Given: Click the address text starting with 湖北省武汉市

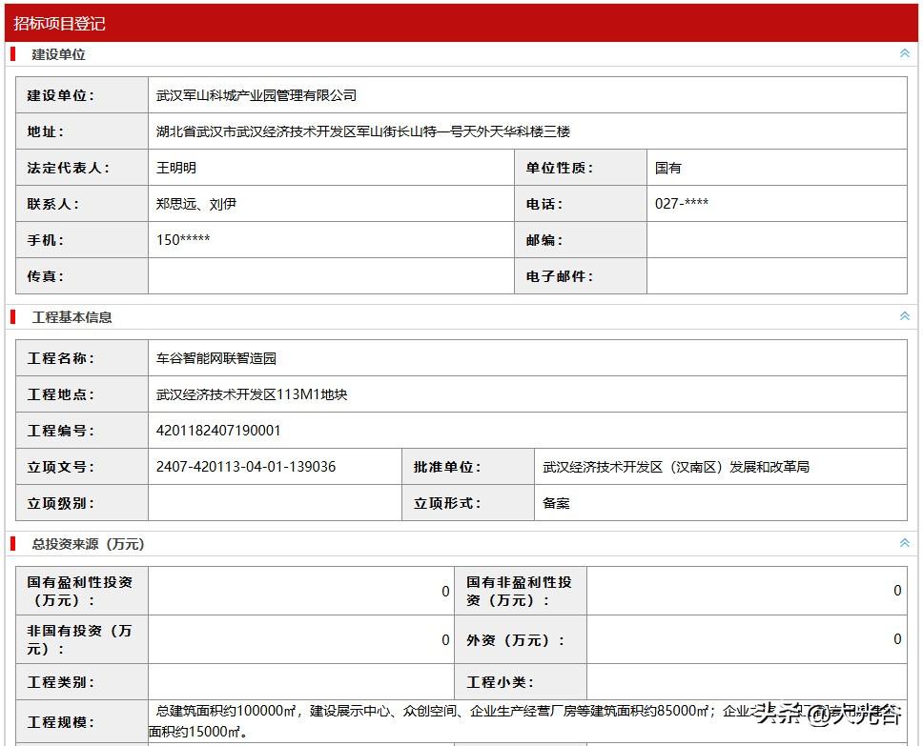Looking at the screenshot, I should (x=362, y=131).
